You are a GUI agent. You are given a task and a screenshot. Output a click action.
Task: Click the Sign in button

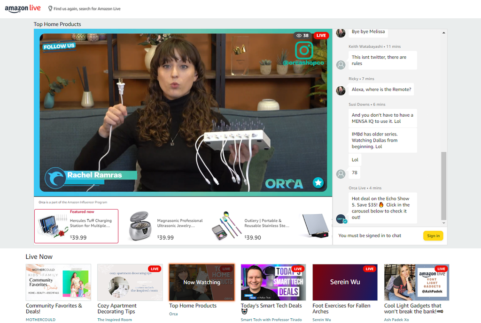tap(433, 236)
